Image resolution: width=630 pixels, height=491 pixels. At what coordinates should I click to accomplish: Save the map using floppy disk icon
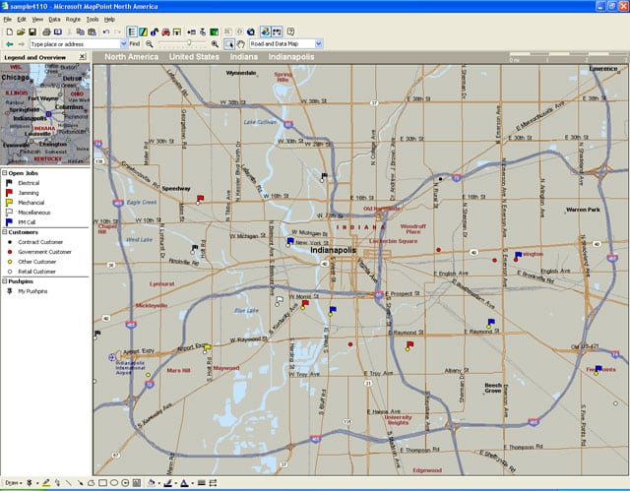pyautogui.click(x=32, y=31)
